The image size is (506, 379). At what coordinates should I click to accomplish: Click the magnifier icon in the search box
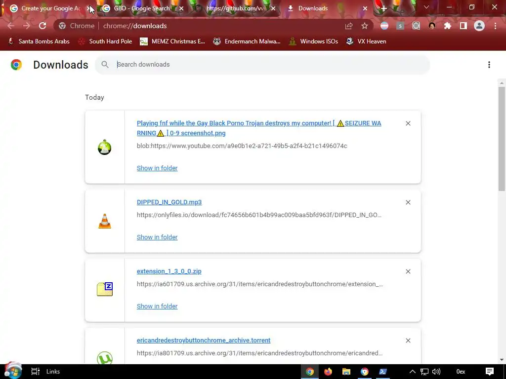[x=105, y=65]
